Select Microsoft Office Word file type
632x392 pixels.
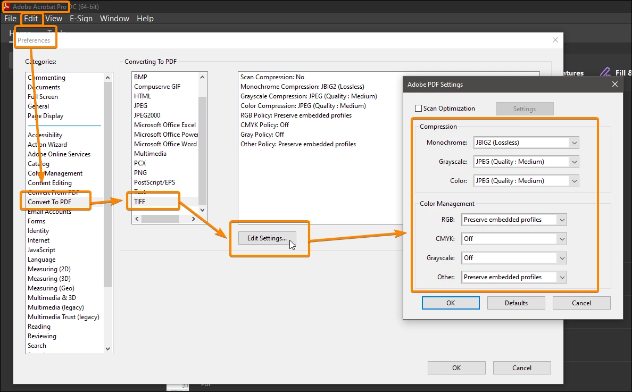(x=165, y=144)
